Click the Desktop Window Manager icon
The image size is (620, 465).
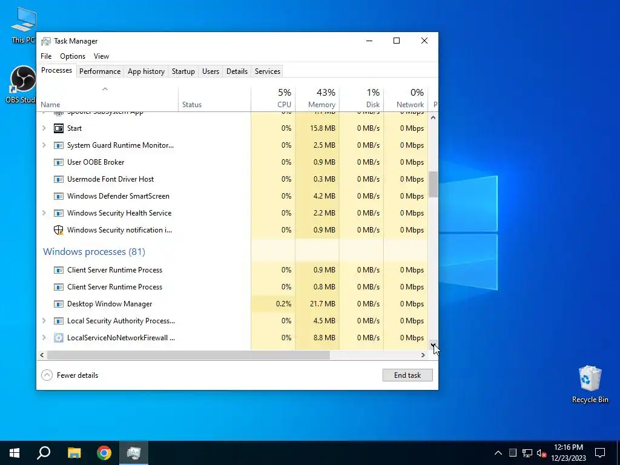click(x=59, y=304)
